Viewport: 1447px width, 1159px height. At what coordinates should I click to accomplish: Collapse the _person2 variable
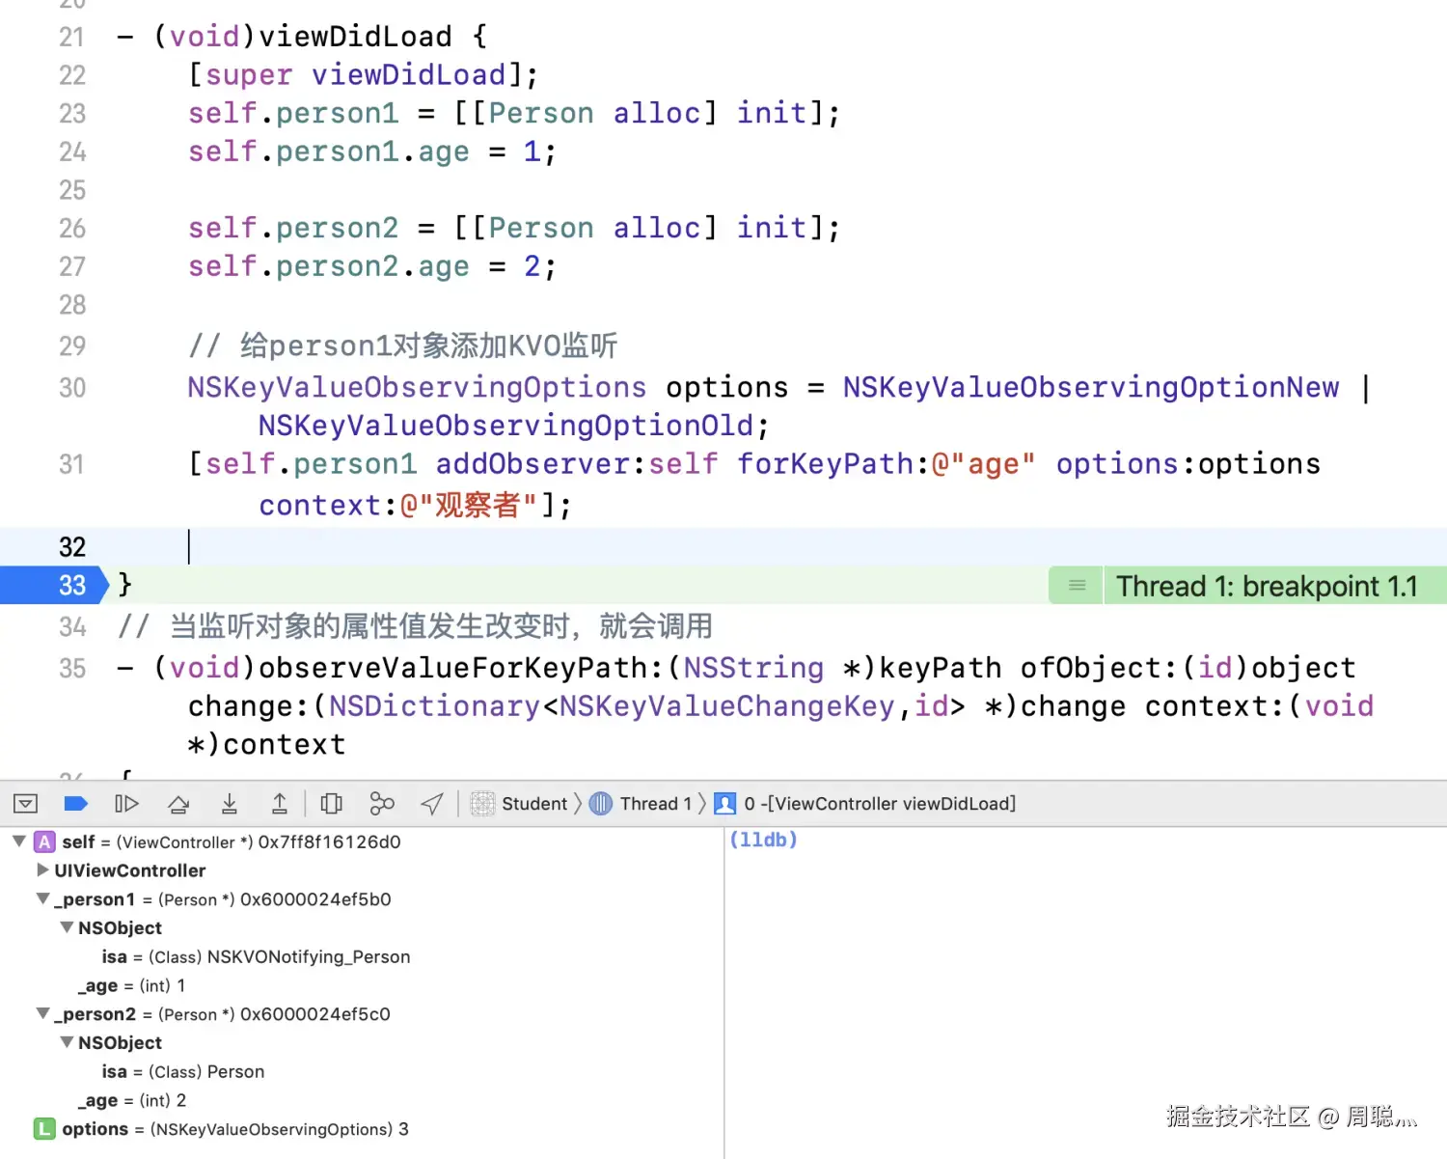tap(42, 1014)
